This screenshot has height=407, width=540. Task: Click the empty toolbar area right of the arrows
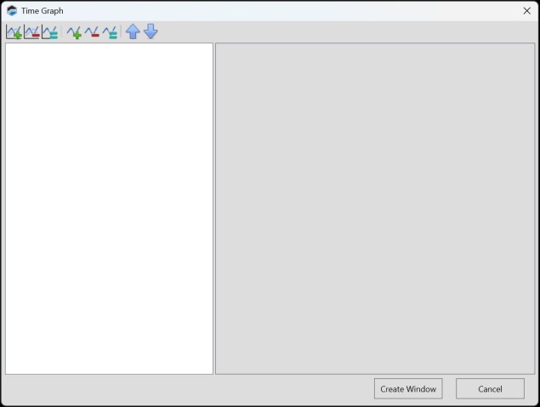[x=340, y=32]
